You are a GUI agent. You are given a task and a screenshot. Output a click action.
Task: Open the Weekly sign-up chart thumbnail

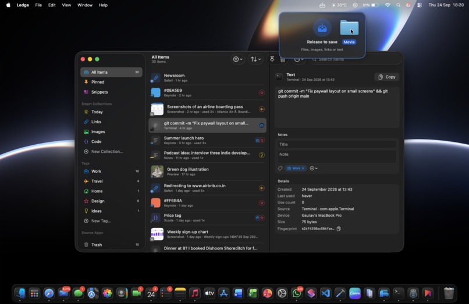[x=157, y=234]
